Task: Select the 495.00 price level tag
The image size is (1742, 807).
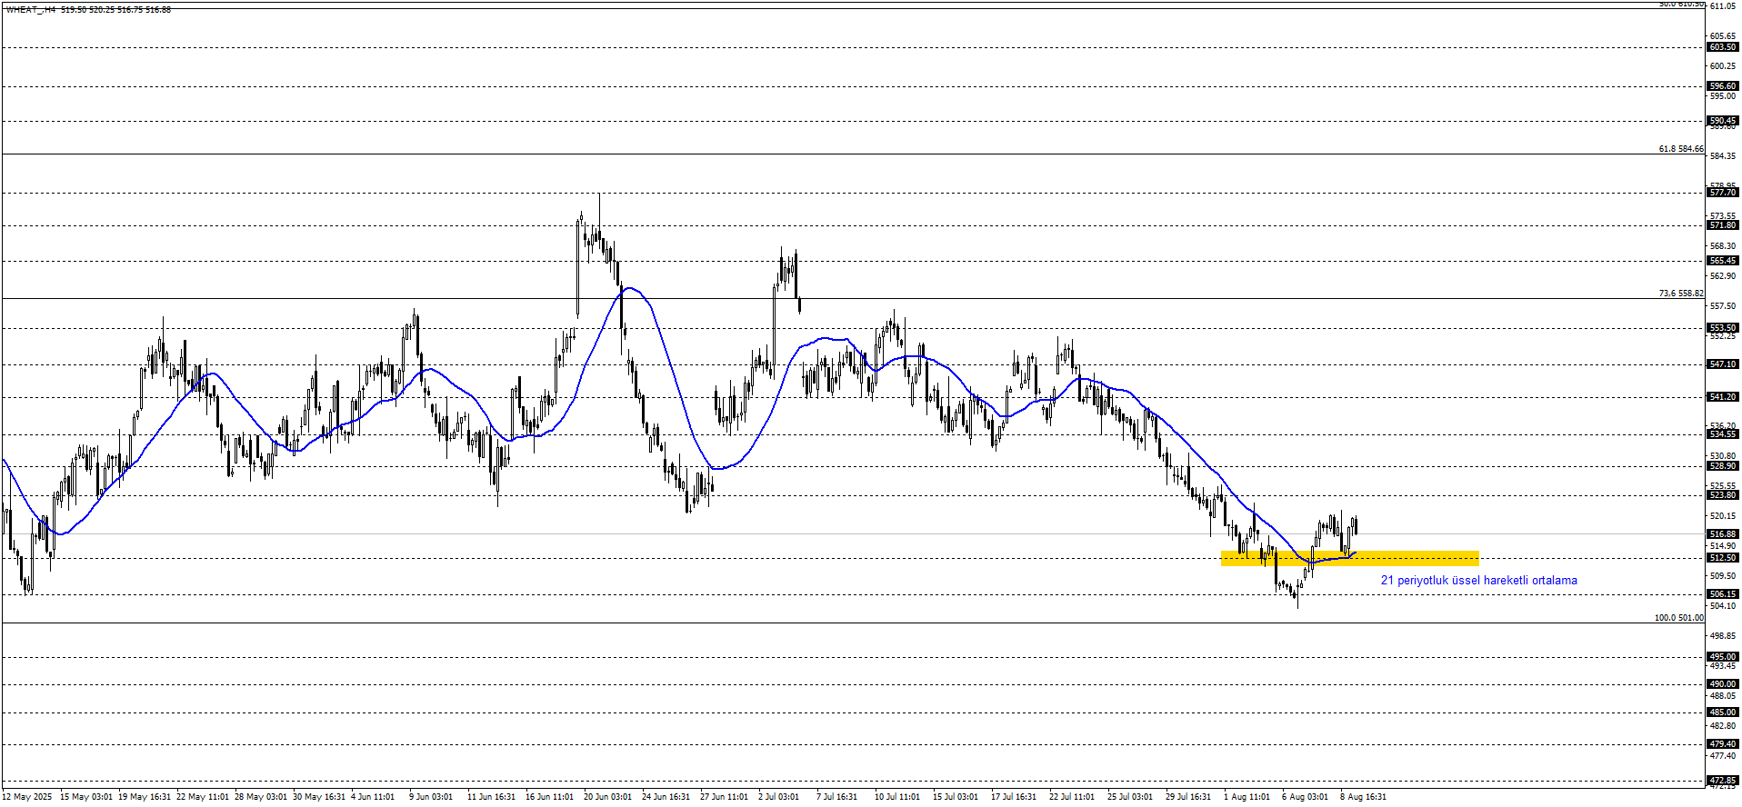Action: click(x=1723, y=657)
